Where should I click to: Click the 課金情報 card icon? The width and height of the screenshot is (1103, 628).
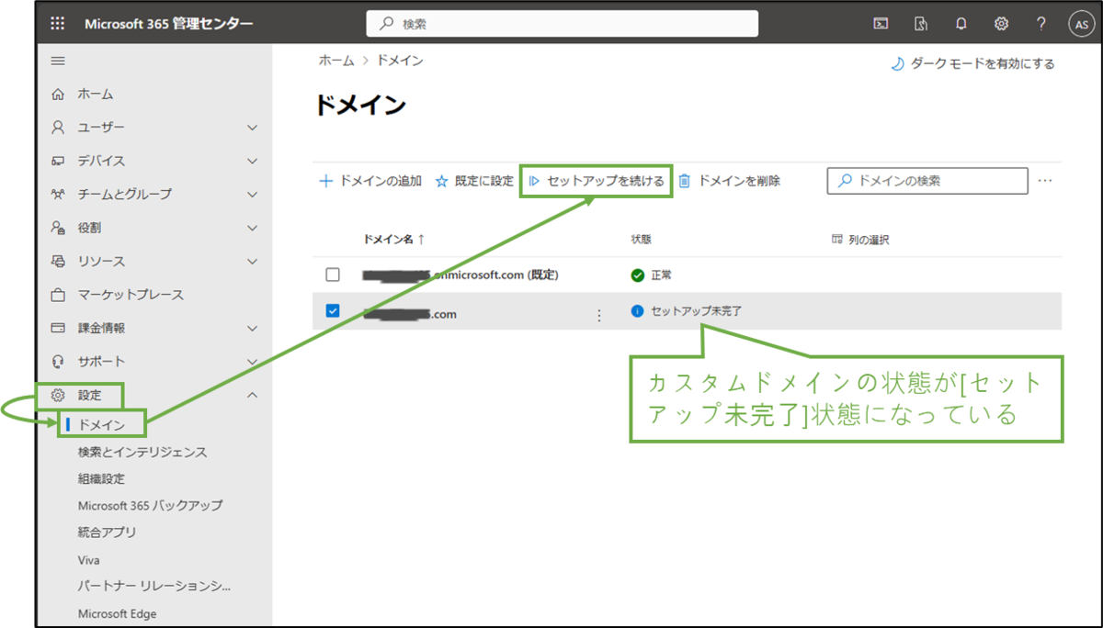tap(58, 328)
